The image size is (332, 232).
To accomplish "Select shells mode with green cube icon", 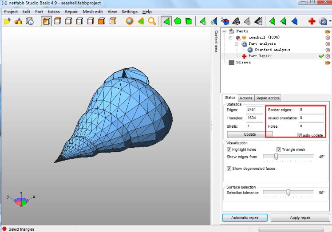I will click(x=189, y=21).
